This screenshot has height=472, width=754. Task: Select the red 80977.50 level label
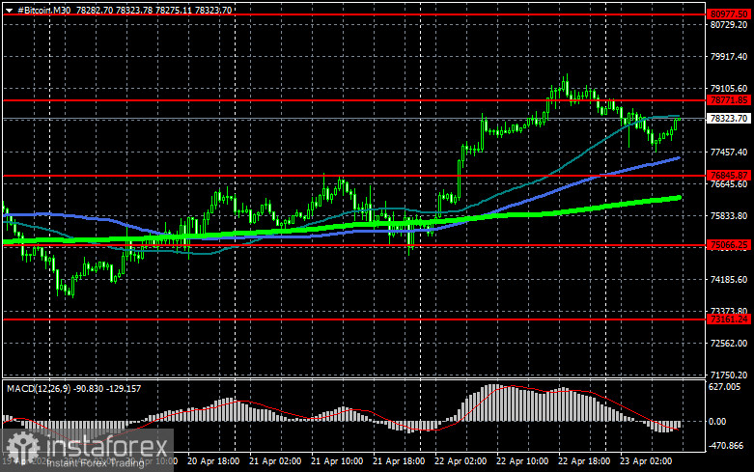point(729,14)
